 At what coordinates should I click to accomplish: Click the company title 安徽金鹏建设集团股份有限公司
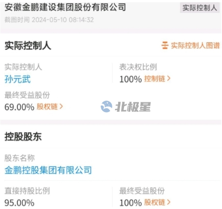65,7
